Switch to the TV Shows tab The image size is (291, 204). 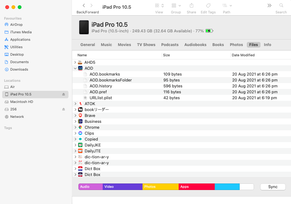(146, 45)
